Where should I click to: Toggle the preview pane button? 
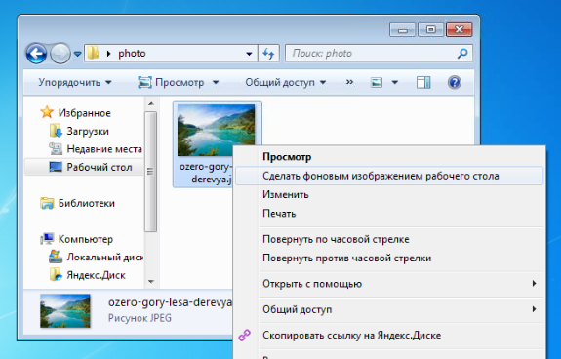coord(423,83)
